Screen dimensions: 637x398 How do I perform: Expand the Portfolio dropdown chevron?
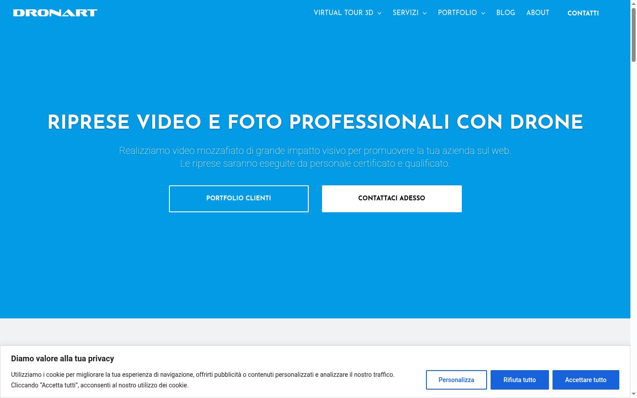(x=483, y=13)
